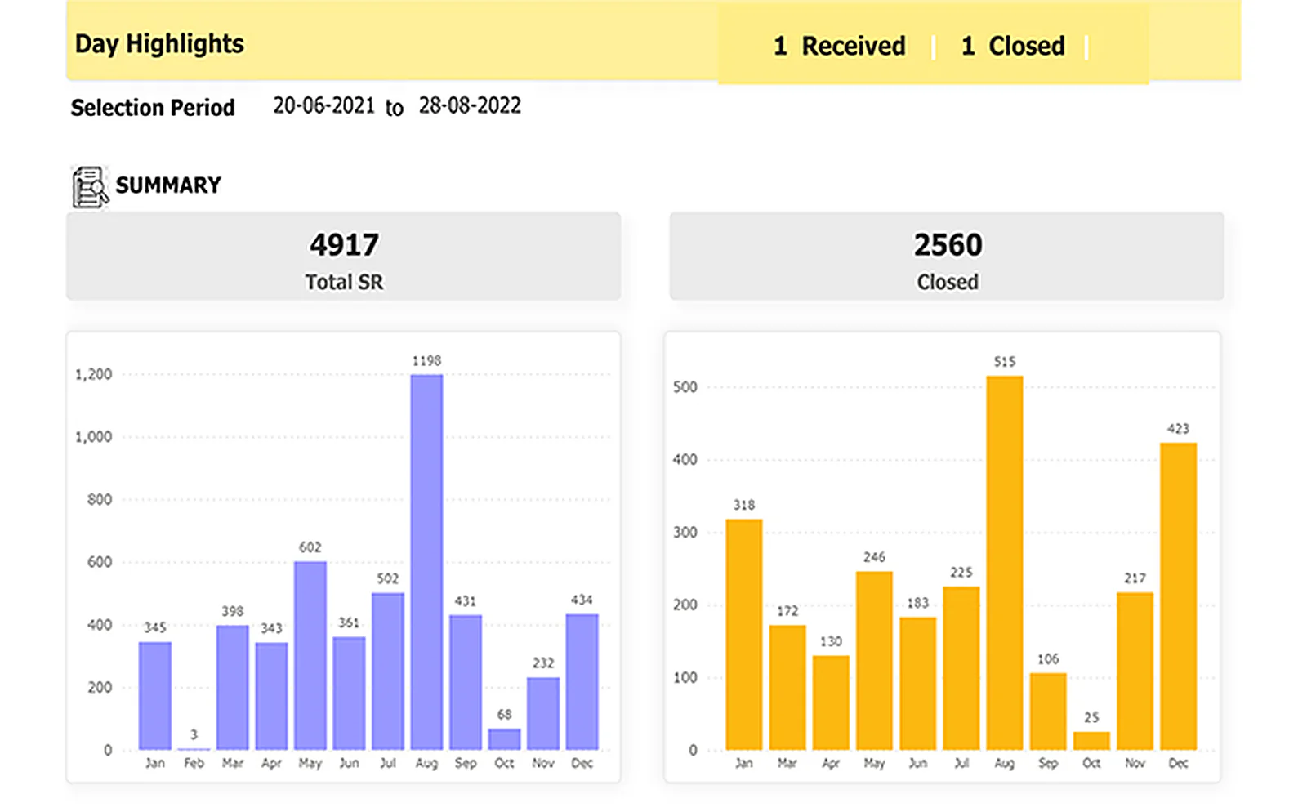Screen dimensions: 1307x812
Task: Click the Closed Jan bar labeled 318
Action: coord(744,635)
